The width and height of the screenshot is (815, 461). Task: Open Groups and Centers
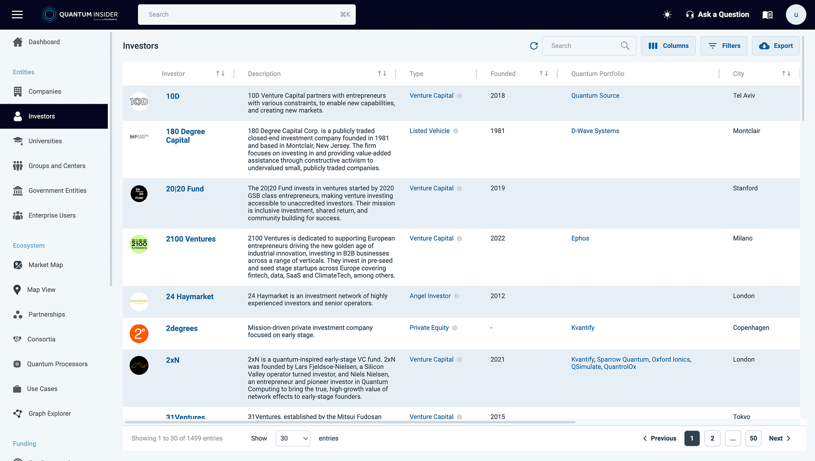point(54,166)
